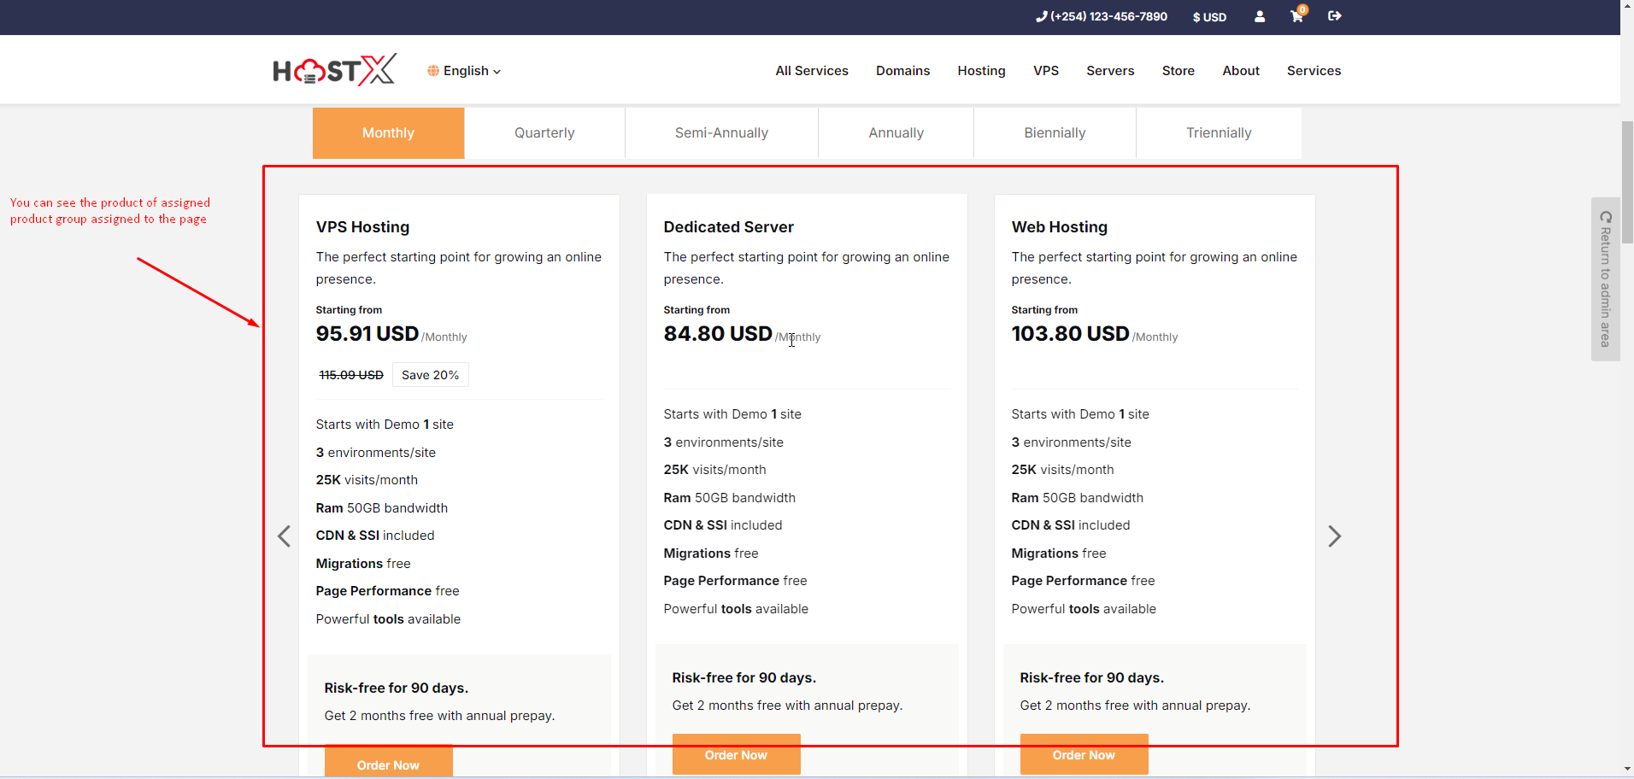Choose the Triennially billing cycle

[x=1218, y=133]
